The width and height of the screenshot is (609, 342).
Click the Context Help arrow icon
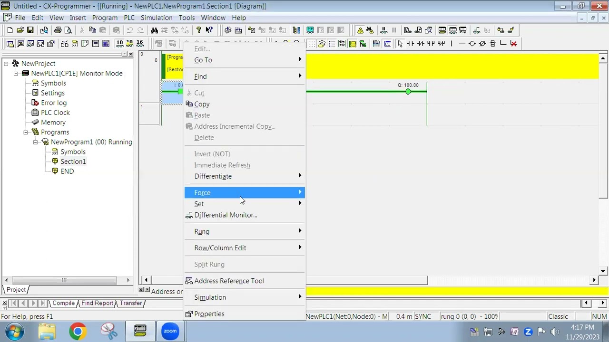click(209, 30)
